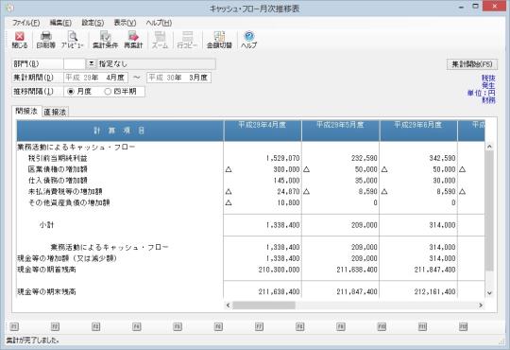510x350 pixels.
Task: Click the ズーム zoom toolbar icon
Action: coord(160,40)
